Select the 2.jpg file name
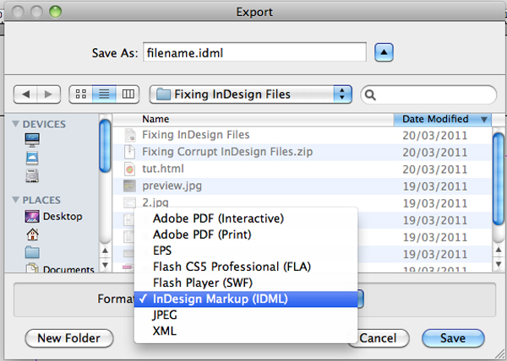 click(x=155, y=203)
